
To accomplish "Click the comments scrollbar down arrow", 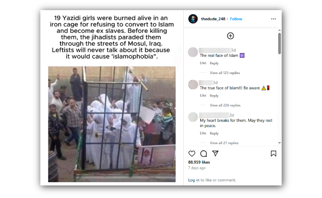I will 279,143.
